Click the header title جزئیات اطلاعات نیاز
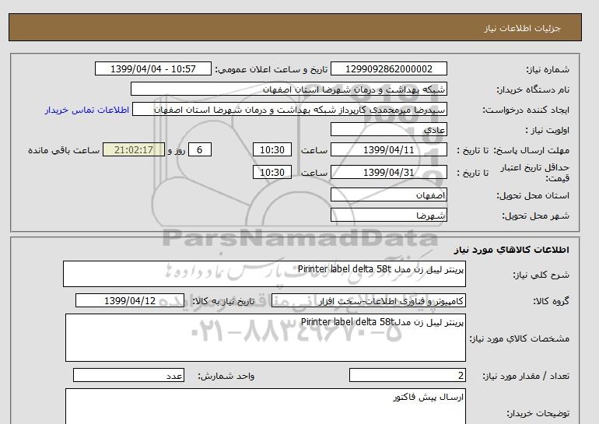 pyautogui.click(x=522, y=28)
